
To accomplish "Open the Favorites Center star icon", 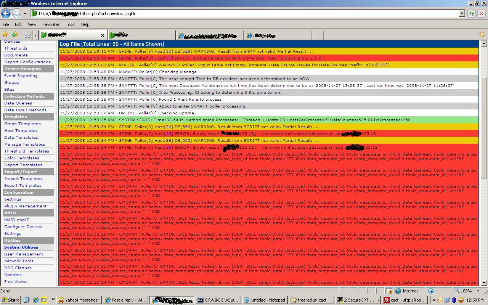I will (5, 35).
